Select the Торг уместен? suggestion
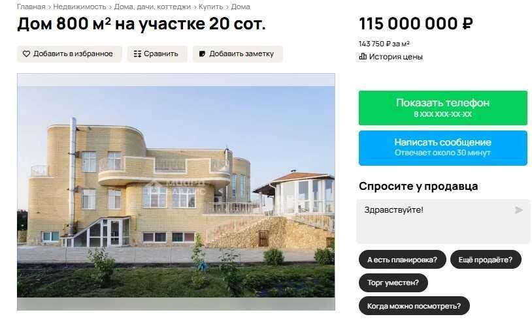Screen dimensions: 532x321 click(x=393, y=283)
